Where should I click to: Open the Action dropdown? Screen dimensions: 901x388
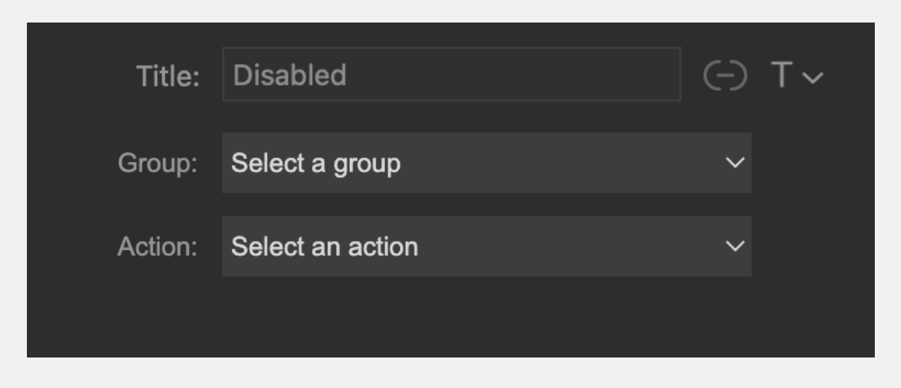tap(486, 246)
